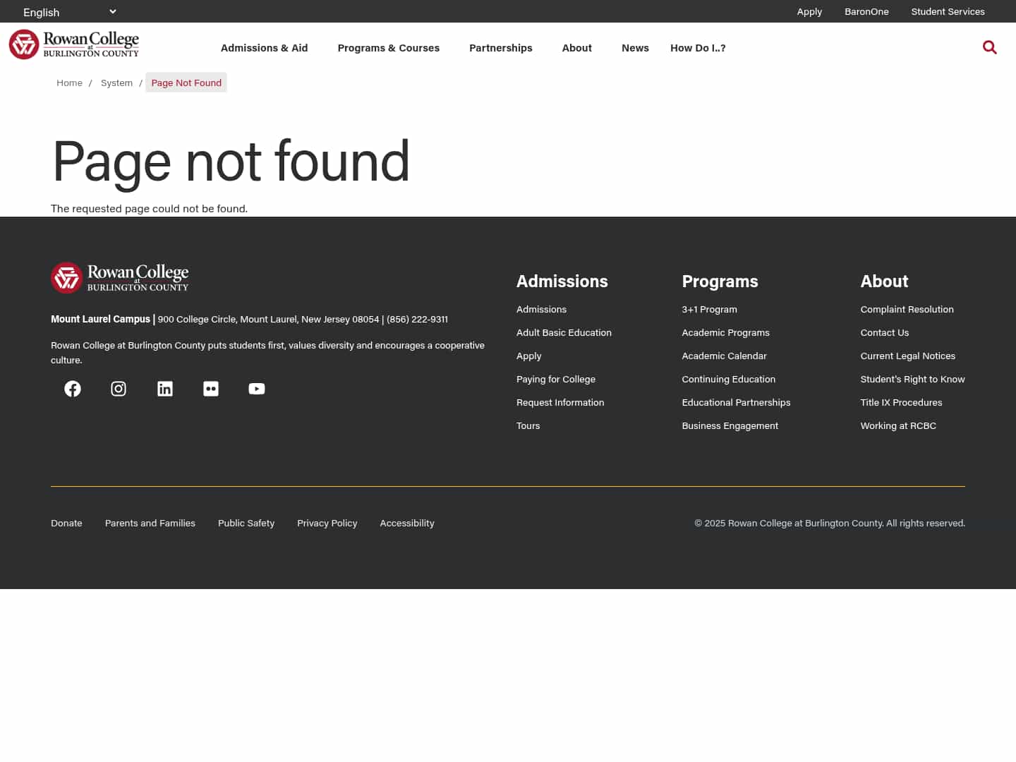1016x762 pixels.
Task: Click the LinkedIn icon
Action: 164,389
